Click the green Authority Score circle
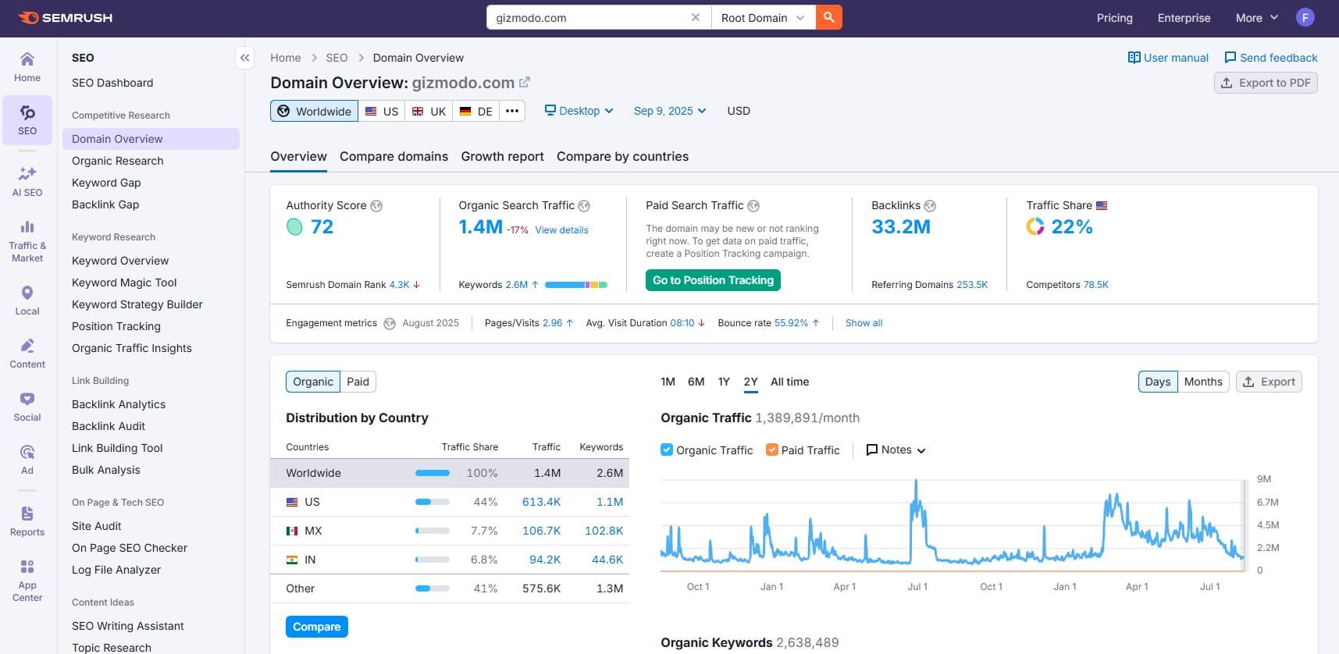 click(294, 227)
